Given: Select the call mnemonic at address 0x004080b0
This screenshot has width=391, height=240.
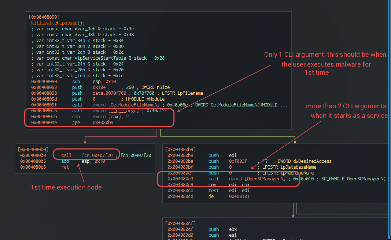Looking at the screenshot, I should pos(66,155).
